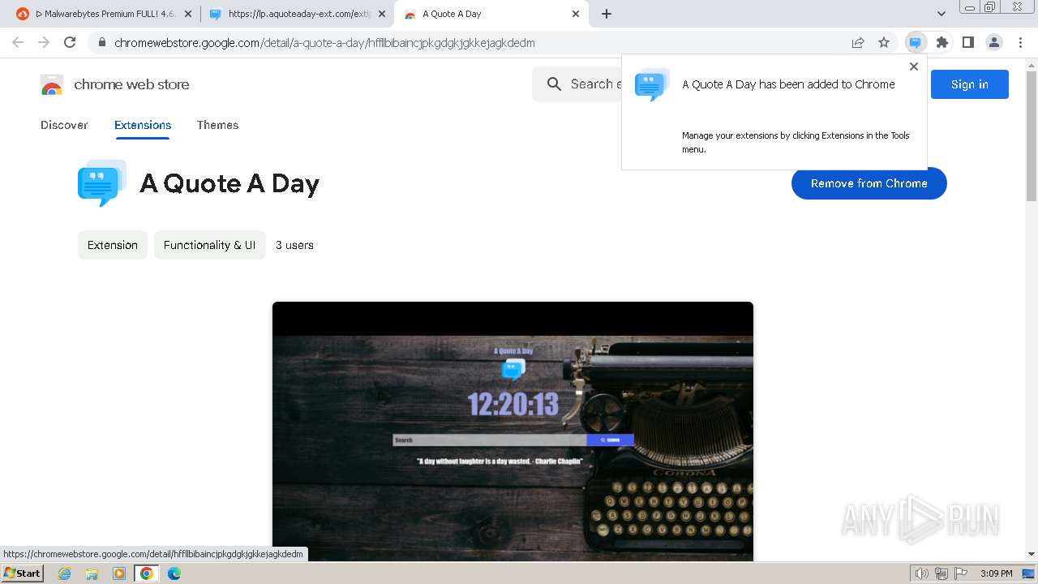Click the A Quote A Day page icon
The image size is (1038, 584).
[102, 183]
